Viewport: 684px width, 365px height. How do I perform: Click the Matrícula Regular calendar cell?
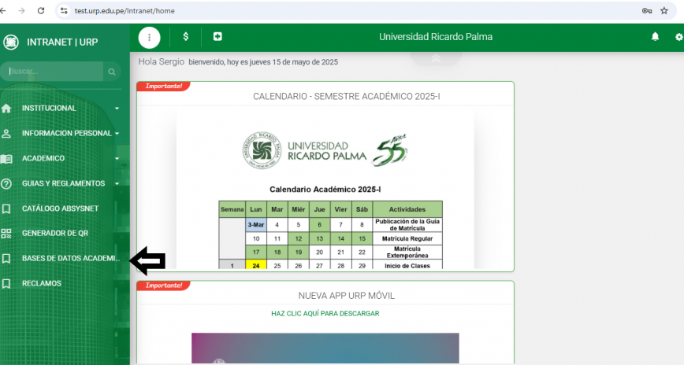tap(407, 238)
